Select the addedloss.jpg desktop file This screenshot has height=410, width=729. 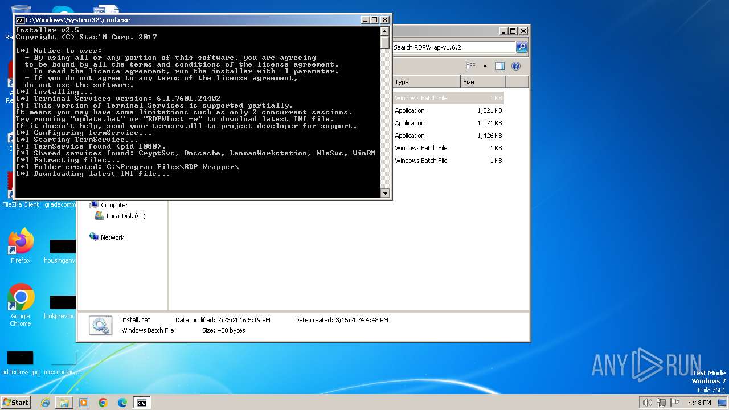click(x=21, y=363)
